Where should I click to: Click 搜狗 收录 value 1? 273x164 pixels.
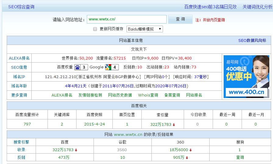coord(239,150)
